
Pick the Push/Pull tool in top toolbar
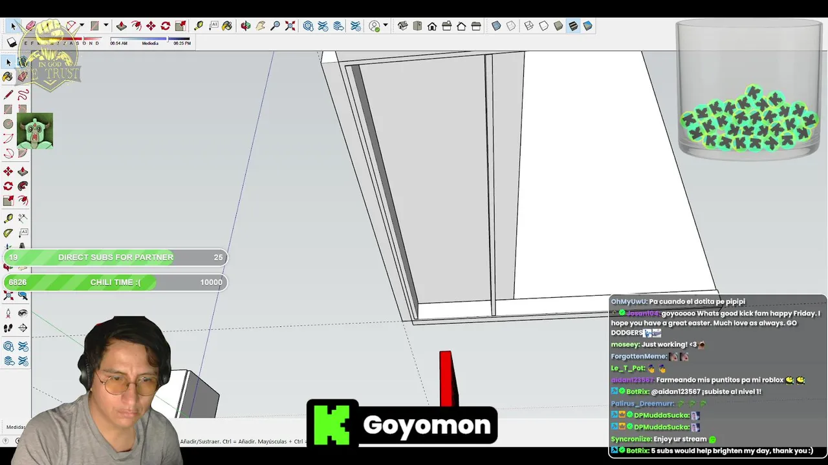pyautogui.click(x=121, y=26)
